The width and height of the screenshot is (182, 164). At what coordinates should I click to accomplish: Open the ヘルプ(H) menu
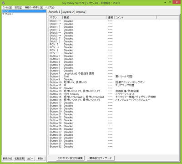50,7
